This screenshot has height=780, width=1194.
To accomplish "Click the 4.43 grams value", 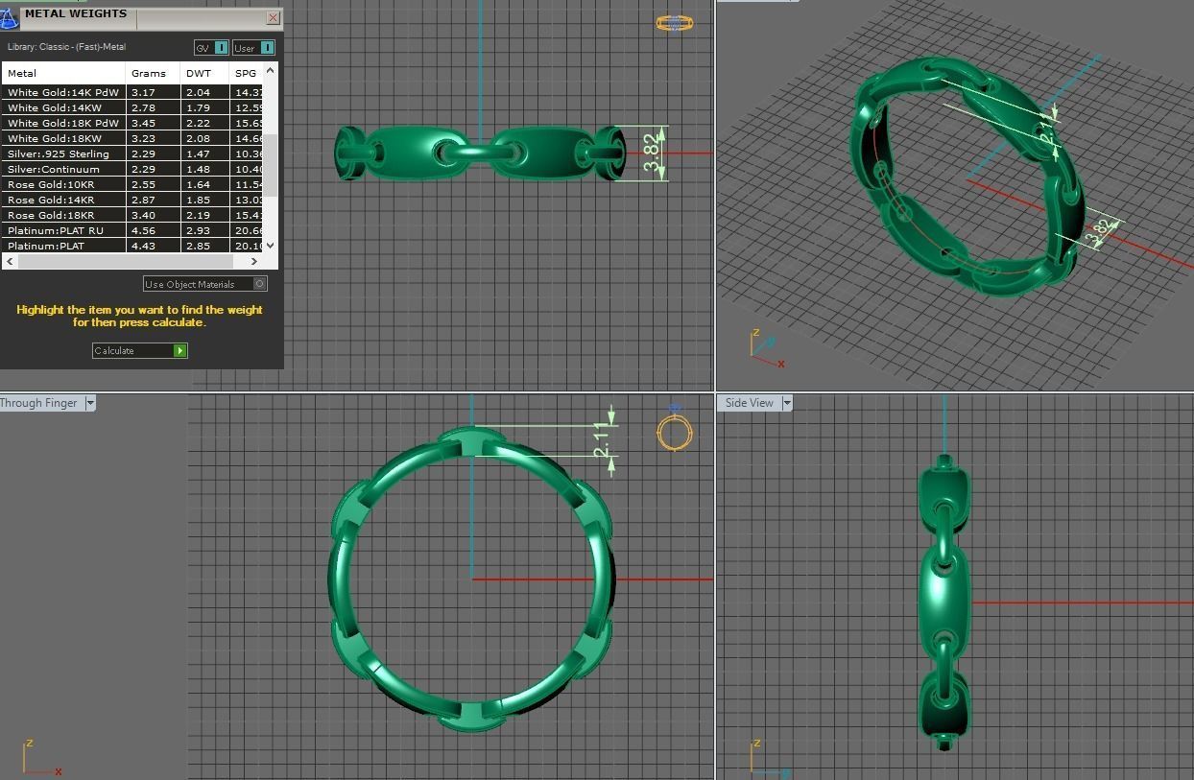I will coord(143,246).
